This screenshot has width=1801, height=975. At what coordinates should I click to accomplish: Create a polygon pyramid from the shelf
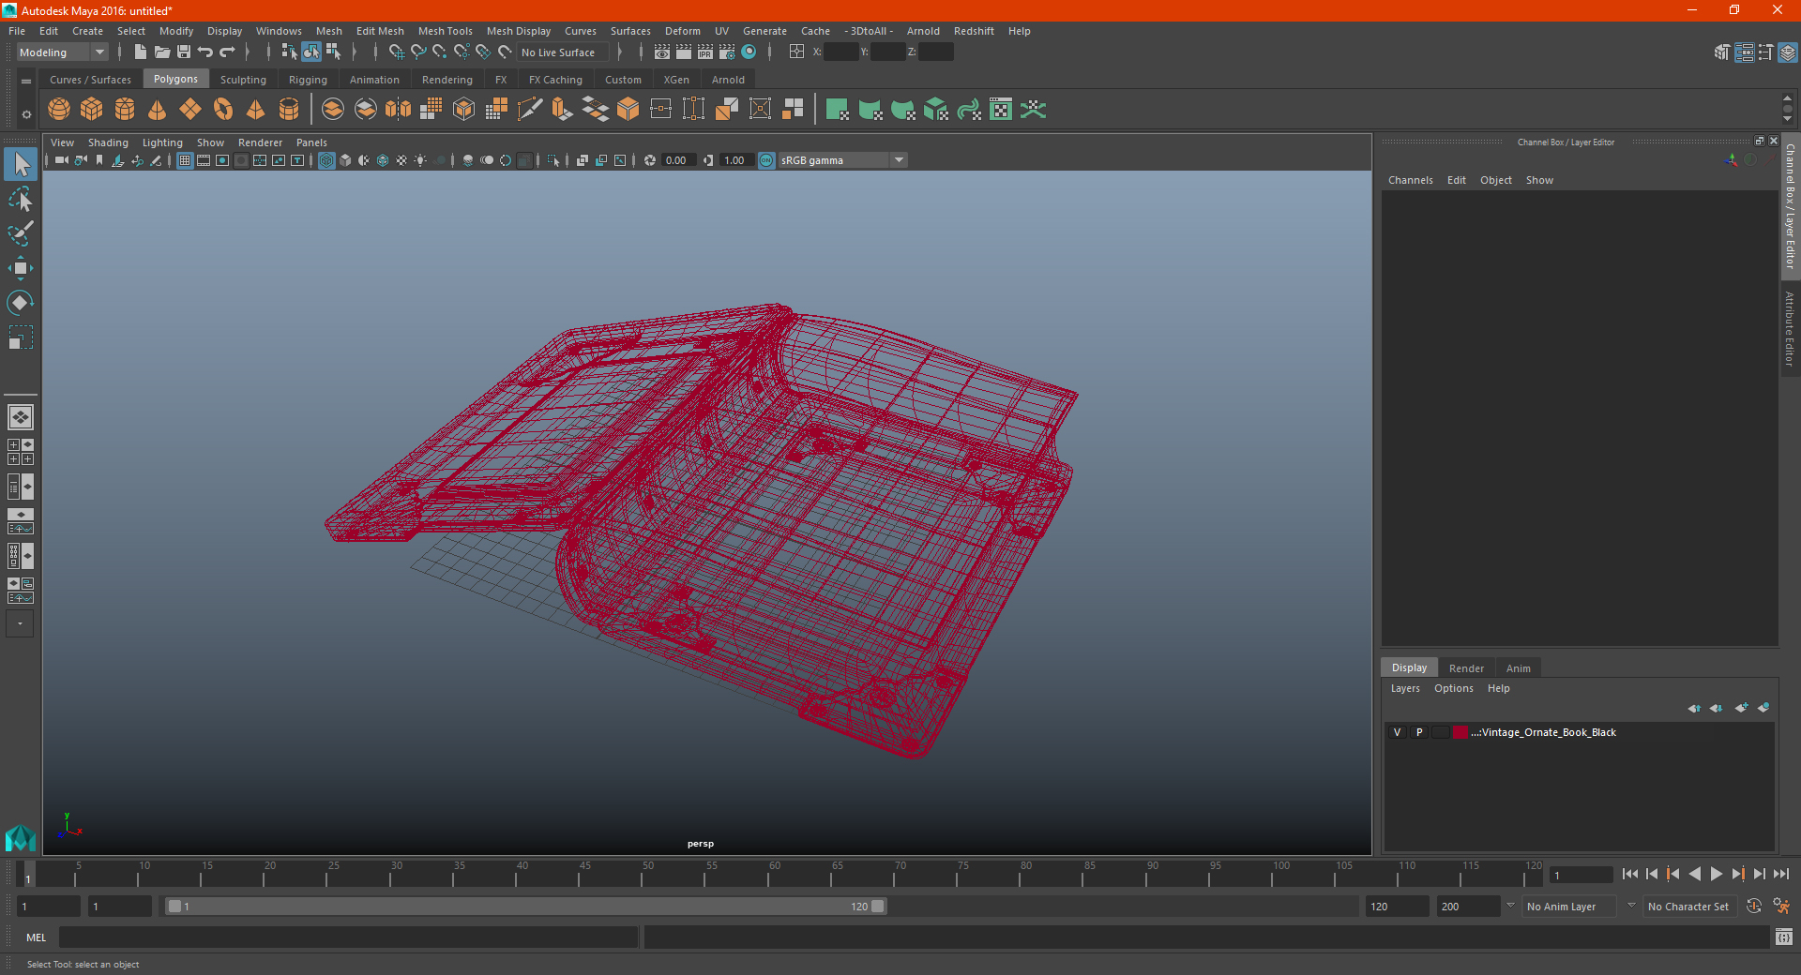[x=256, y=110]
